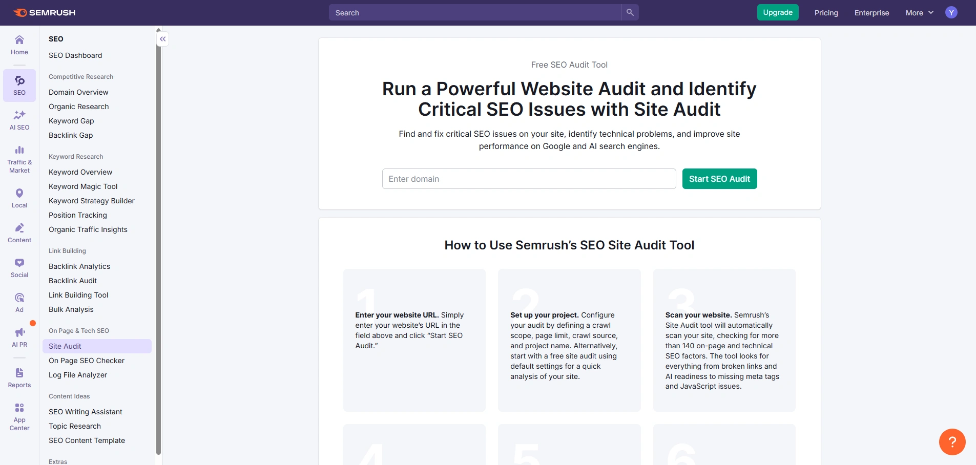The width and height of the screenshot is (976, 465).
Task: Open the AI PR megaphone icon
Action: tap(19, 332)
